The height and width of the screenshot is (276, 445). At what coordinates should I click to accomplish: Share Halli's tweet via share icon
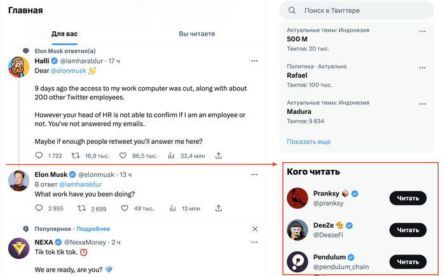click(219, 155)
